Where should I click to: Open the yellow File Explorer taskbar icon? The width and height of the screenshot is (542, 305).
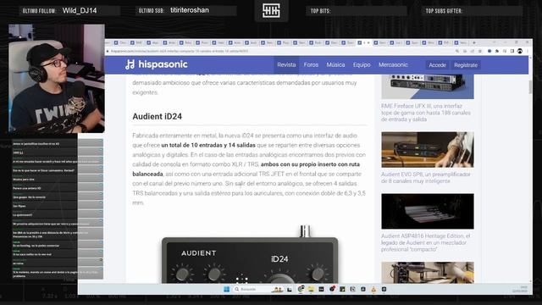pyautogui.click(x=311, y=289)
